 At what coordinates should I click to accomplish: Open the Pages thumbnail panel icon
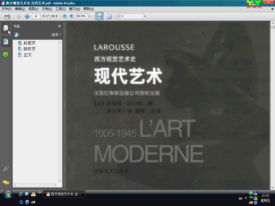6,28
